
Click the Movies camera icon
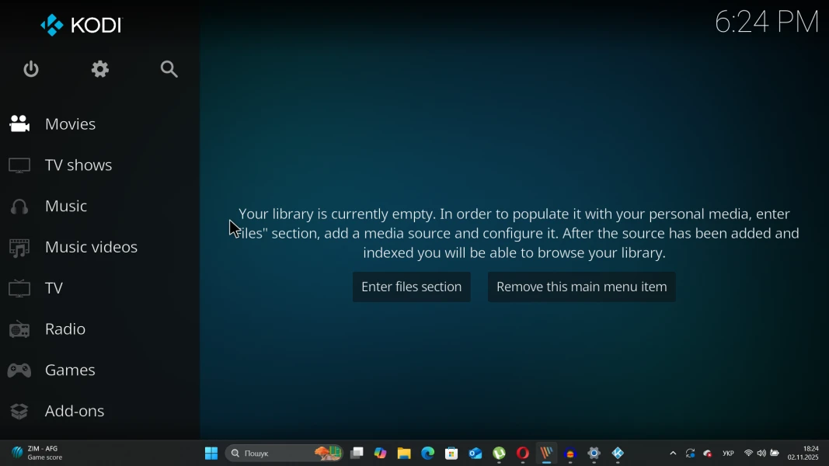(19, 124)
